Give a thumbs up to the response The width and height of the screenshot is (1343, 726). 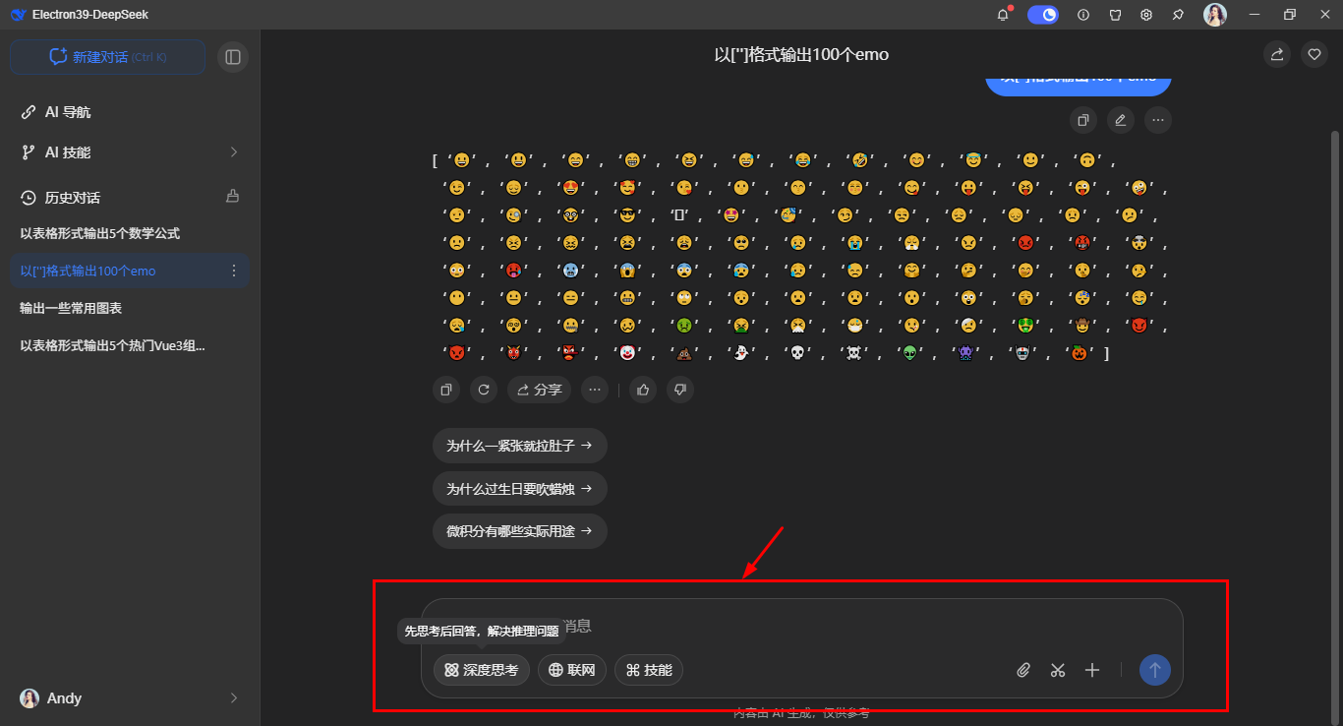[x=642, y=390]
